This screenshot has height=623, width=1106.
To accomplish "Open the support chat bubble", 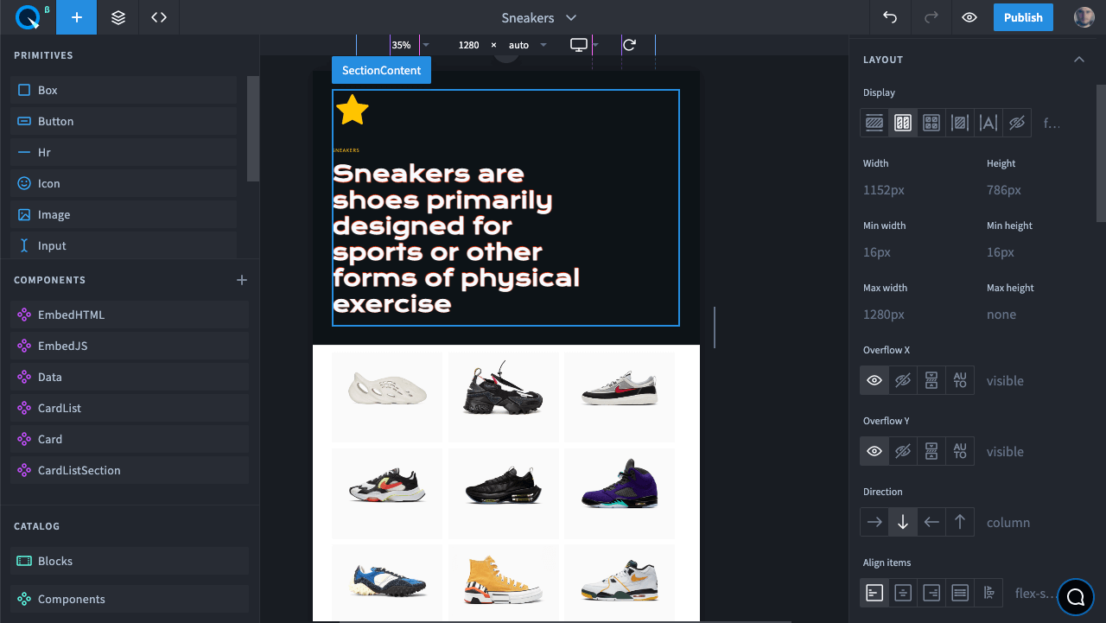I will [x=1076, y=596].
